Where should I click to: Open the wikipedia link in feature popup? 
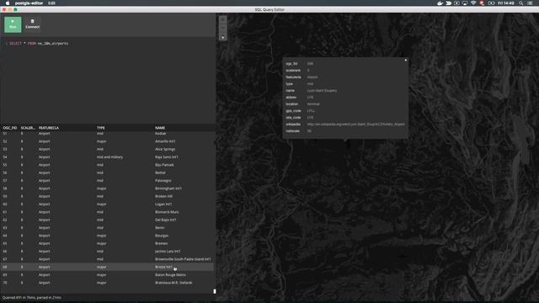click(x=355, y=125)
